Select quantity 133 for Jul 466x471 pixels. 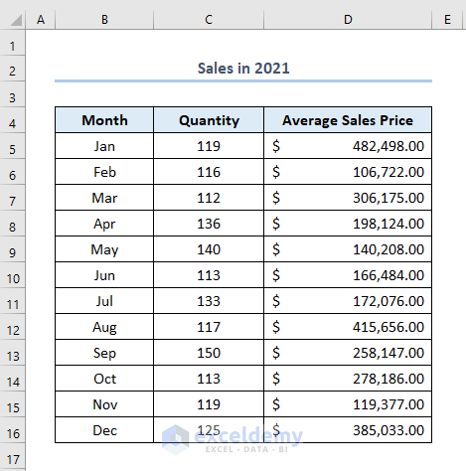tap(209, 301)
